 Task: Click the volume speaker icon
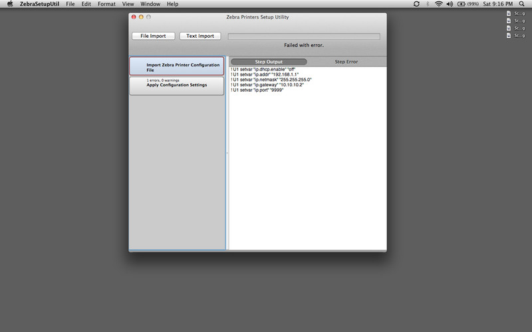point(450,4)
